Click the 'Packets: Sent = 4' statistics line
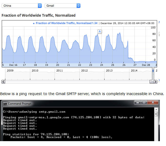Screen dimensions: 166x146 click(61, 137)
